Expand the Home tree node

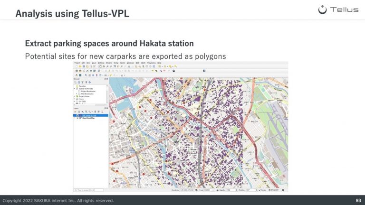(75, 99)
